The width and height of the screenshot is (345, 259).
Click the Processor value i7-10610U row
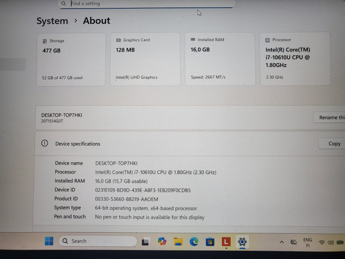tap(156, 172)
